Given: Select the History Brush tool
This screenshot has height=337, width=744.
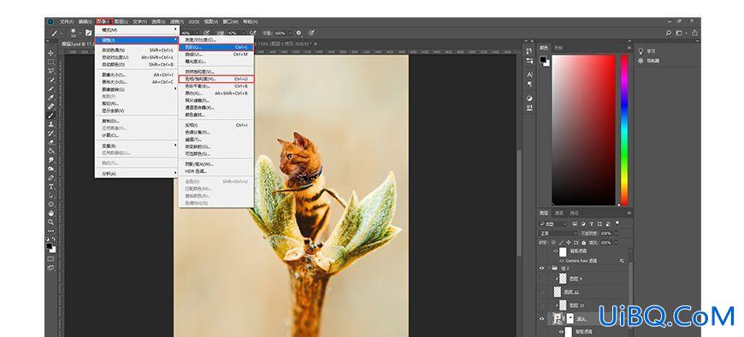Looking at the screenshot, I should point(50,133).
